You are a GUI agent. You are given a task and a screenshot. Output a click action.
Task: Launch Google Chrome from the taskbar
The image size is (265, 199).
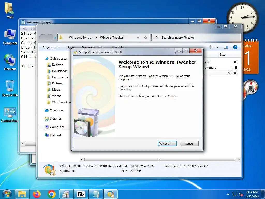pos(51,194)
